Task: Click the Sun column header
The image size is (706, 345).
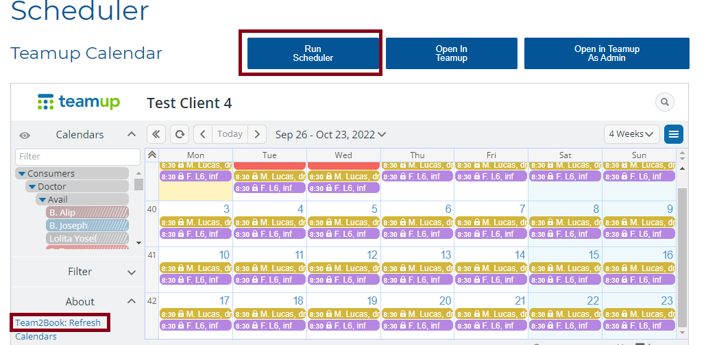Action: click(x=639, y=155)
